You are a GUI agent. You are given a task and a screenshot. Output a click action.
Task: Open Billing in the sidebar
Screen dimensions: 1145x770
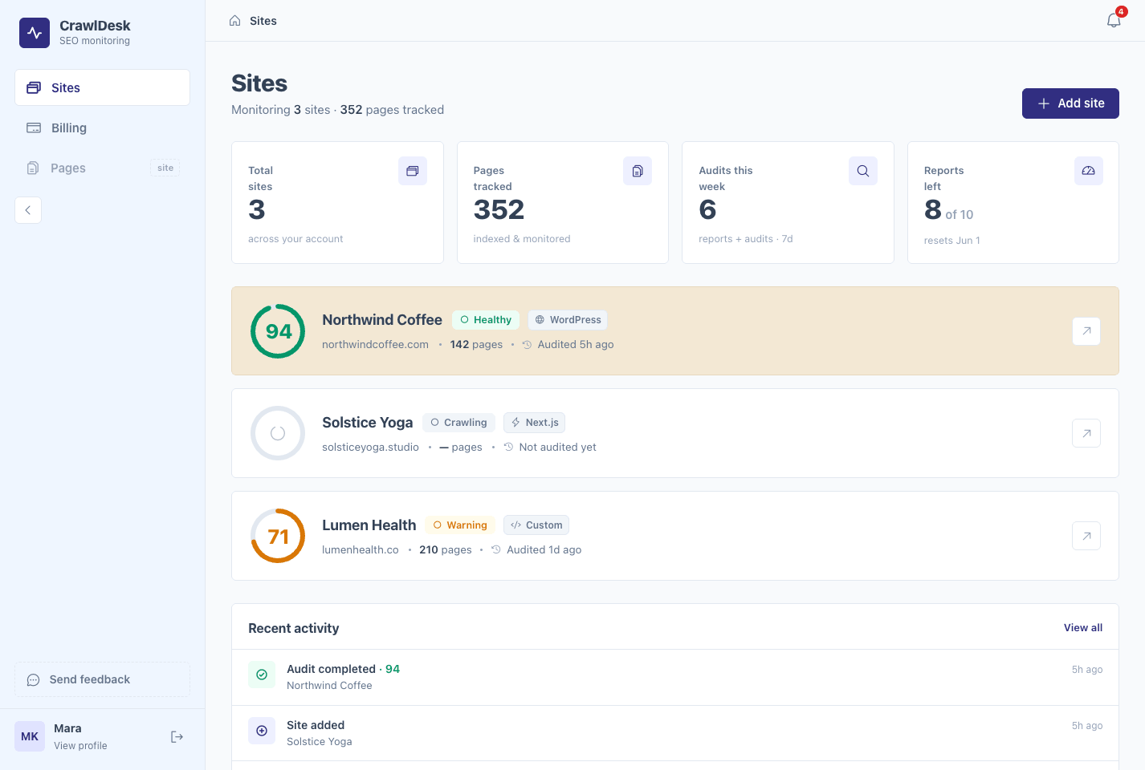tap(102, 128)
